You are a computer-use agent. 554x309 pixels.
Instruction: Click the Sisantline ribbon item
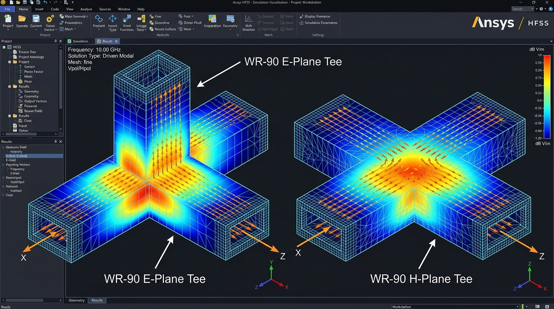pos(159,23)
